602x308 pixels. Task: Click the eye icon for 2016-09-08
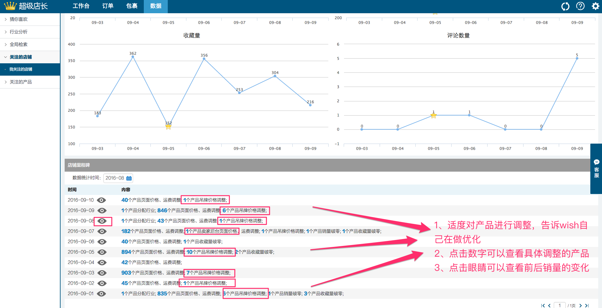tap(102, 221)
